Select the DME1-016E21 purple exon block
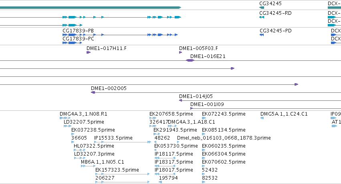Image resolution: width=341 pixels, height=184 pixels. click(x=190, y=60)
